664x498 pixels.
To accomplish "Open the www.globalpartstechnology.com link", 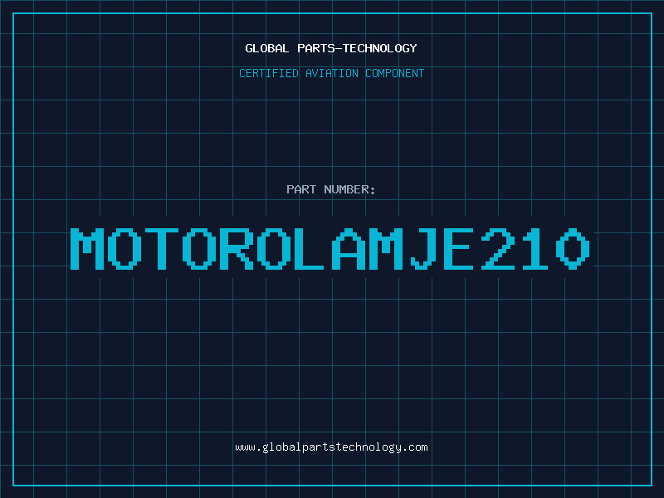I will (x=331, y=447).
